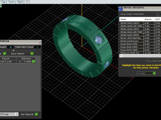Open the green viewport menu arrow

click(1, 6)
